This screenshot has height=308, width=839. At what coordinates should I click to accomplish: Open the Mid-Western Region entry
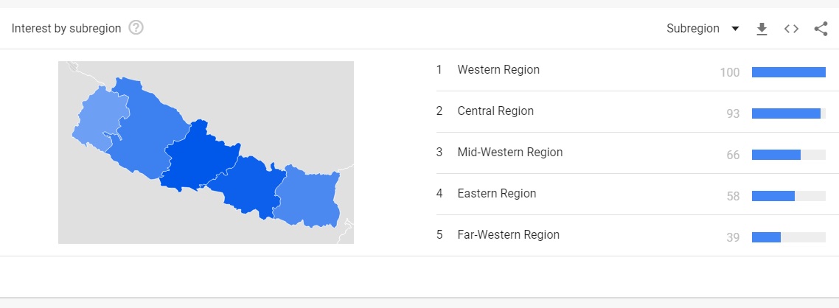click(x=509, y=153)
